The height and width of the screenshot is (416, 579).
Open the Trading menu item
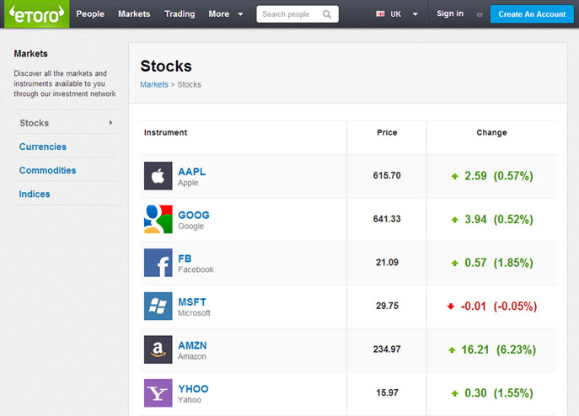tap(180, 14)
